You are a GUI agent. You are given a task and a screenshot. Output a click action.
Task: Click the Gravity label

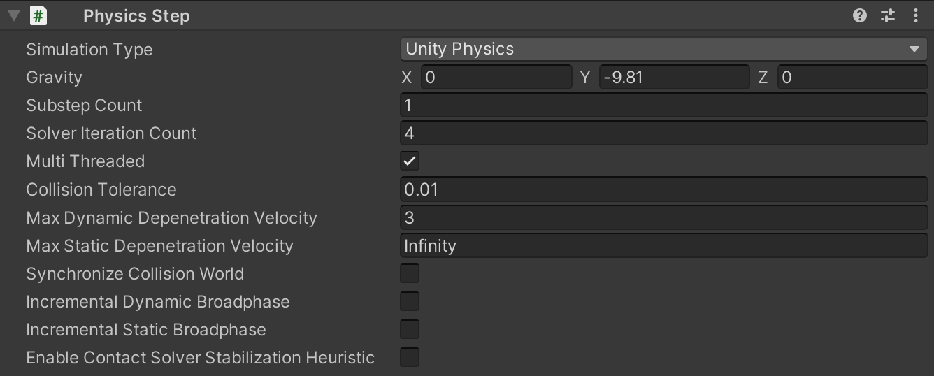tap(55, 78)
